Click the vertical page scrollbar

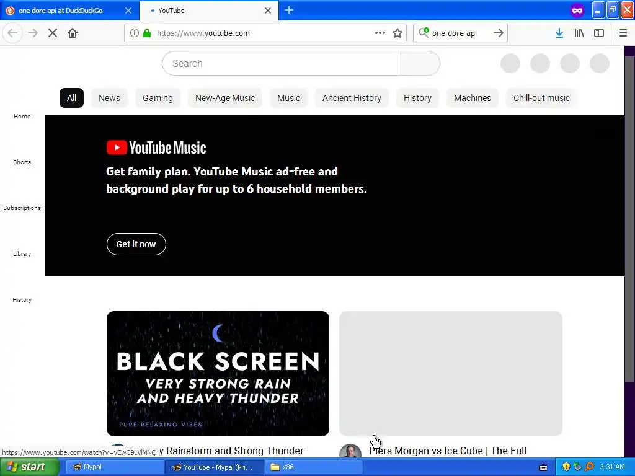coord(630,219)
